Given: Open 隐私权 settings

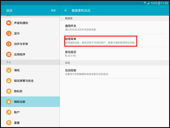Looking at the screenshot, I should (x=30, y=91).
